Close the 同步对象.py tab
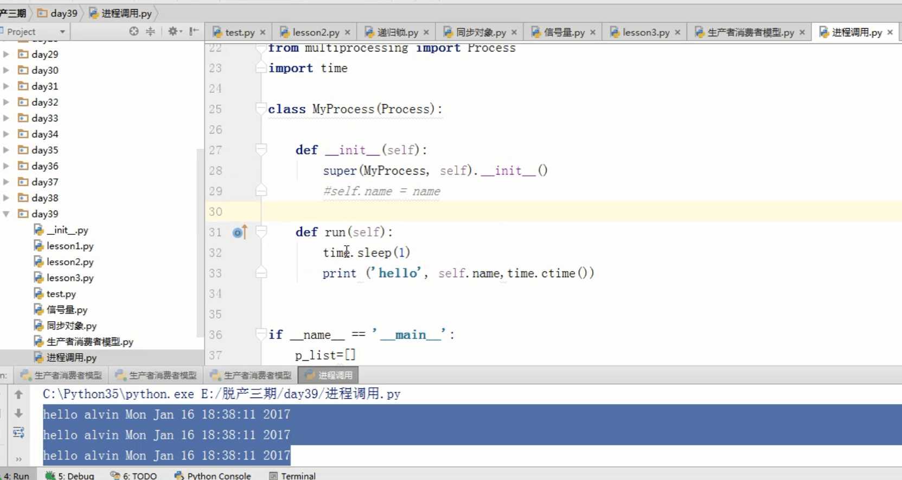902x480 pixels. 514,33
